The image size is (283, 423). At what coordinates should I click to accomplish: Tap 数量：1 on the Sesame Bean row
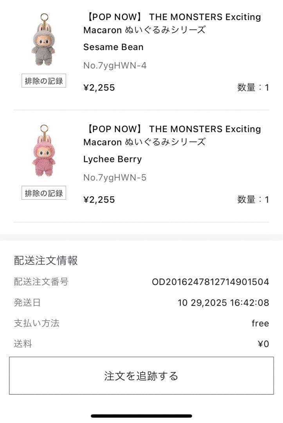coord(253,87)
